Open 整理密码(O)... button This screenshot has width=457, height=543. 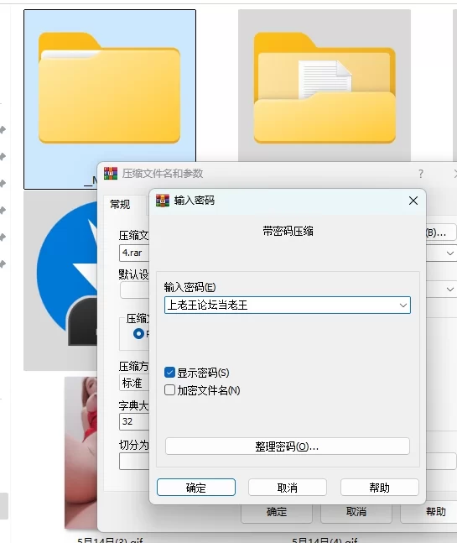[288, 446]
